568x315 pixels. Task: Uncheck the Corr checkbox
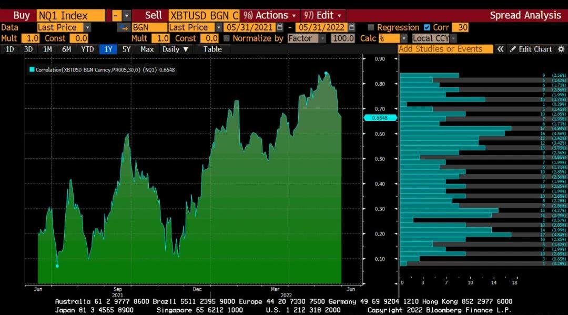click(x=427, y=27)
